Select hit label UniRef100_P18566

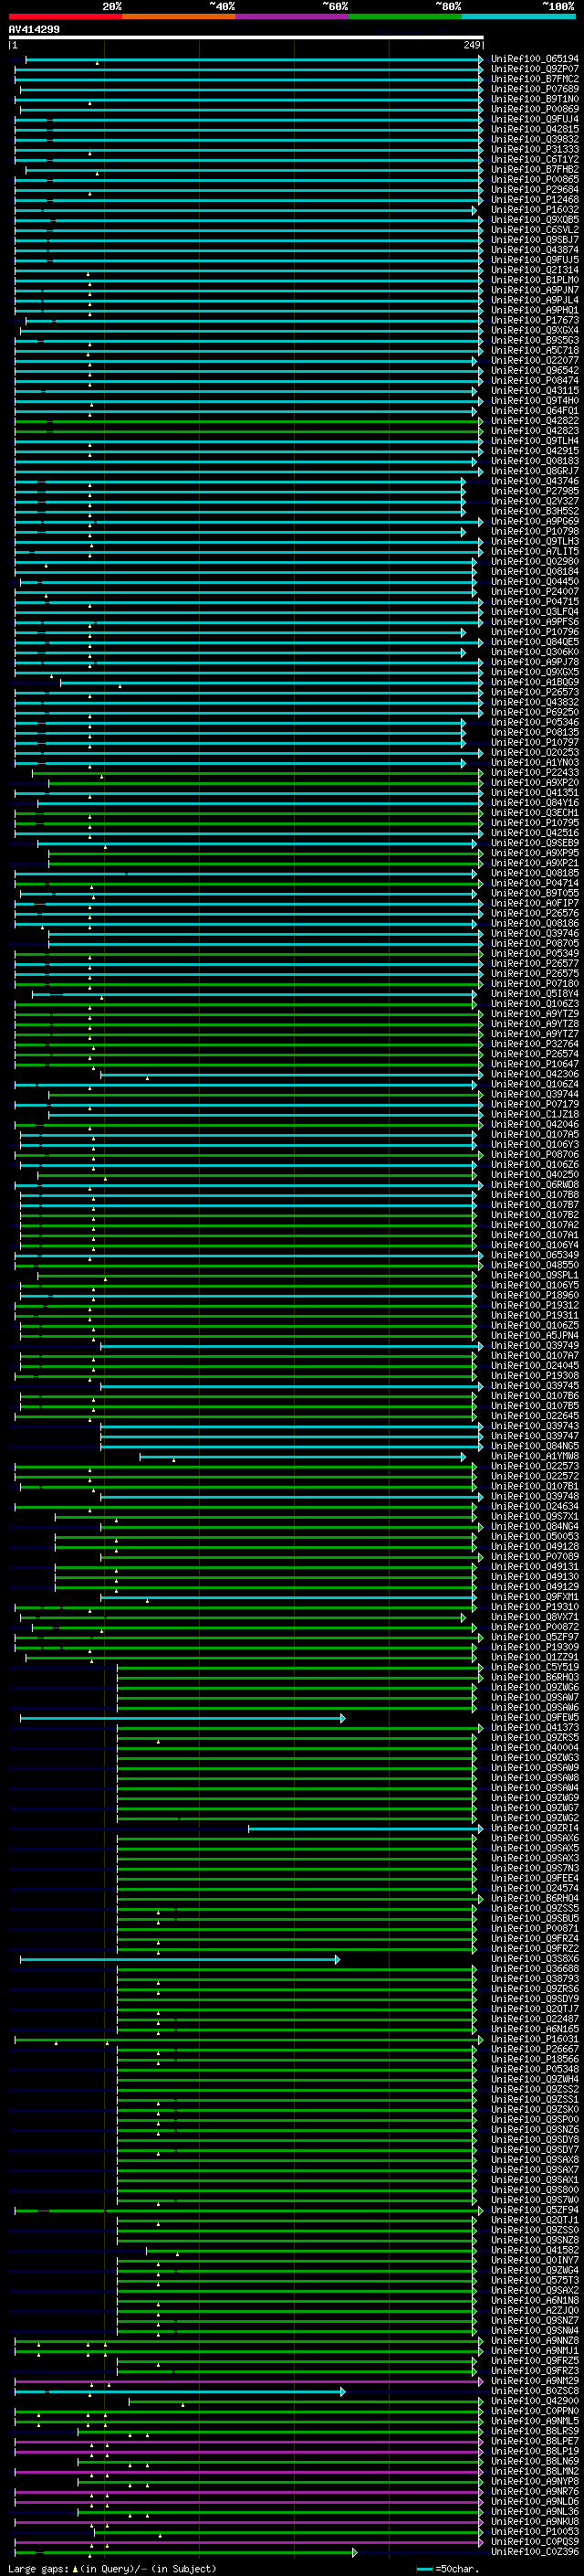(x=535, y=2059)
